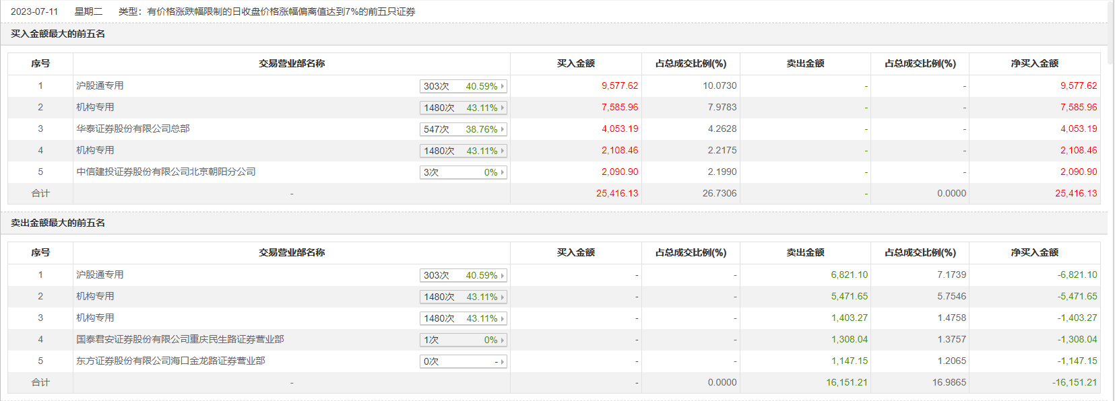Open 国泰君安证券重庆民生路证券营业部 link
This screenshot has height=401, width=1115.
pos(180,339)
